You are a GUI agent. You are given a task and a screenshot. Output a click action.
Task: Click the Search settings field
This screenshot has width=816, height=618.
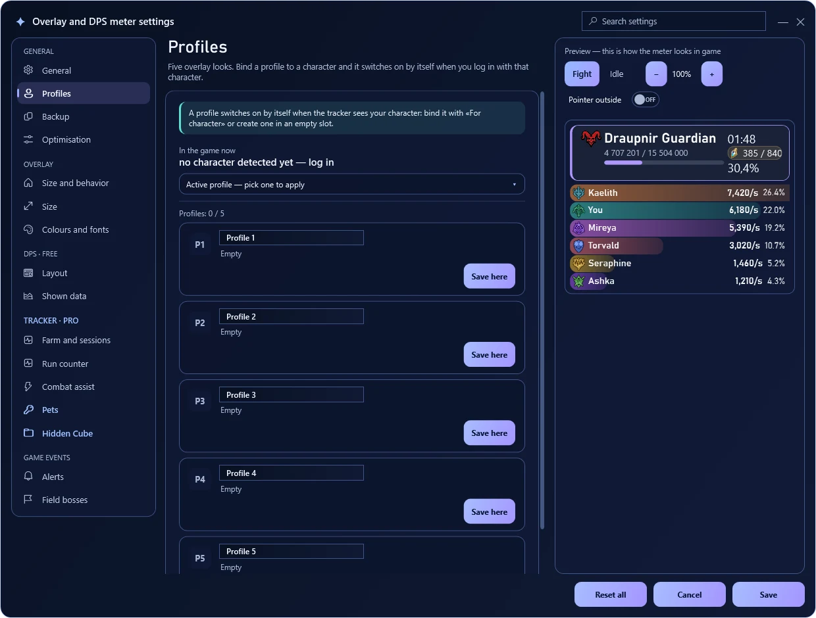(674, 21)
